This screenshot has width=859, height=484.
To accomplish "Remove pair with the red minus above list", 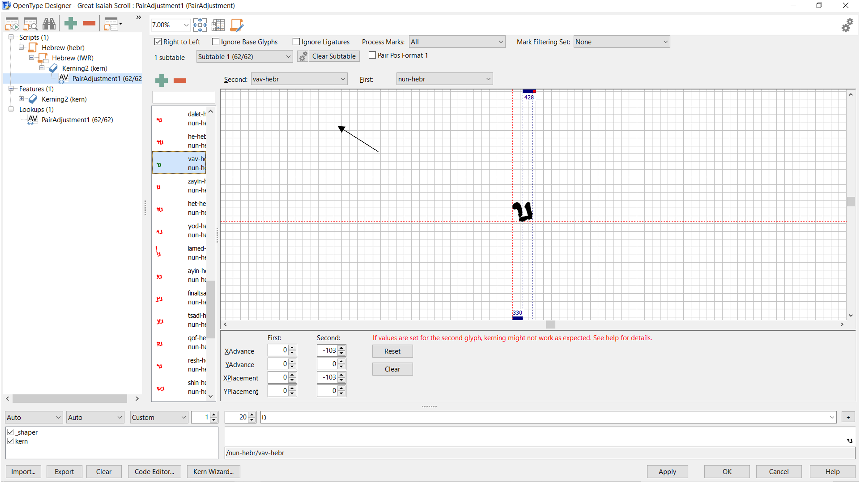I will (180, 80).
